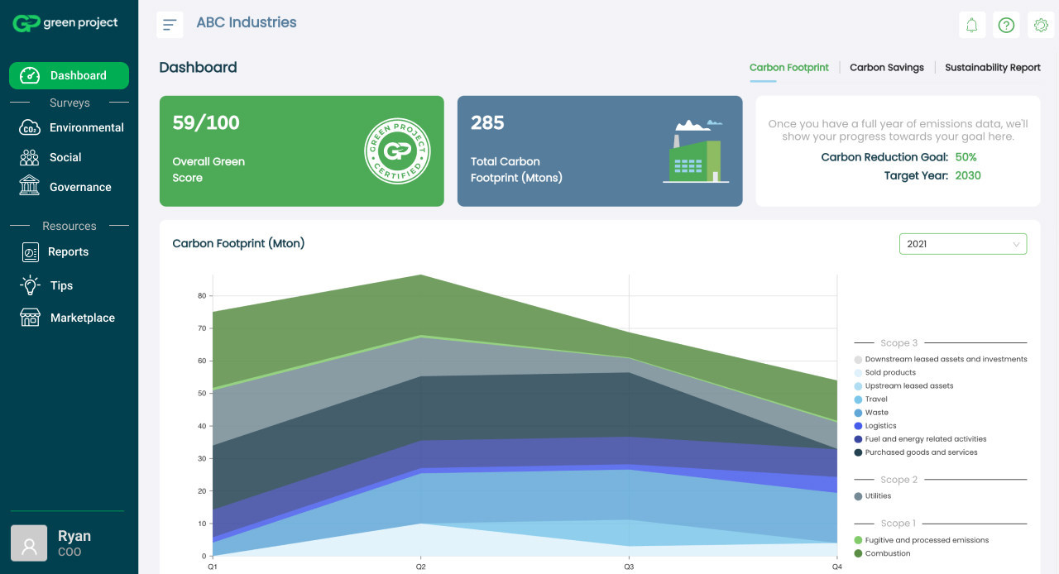1059x574 pixels.
Task: Toggle Utilities series in chart legend
Action: (x=878, y=496)
